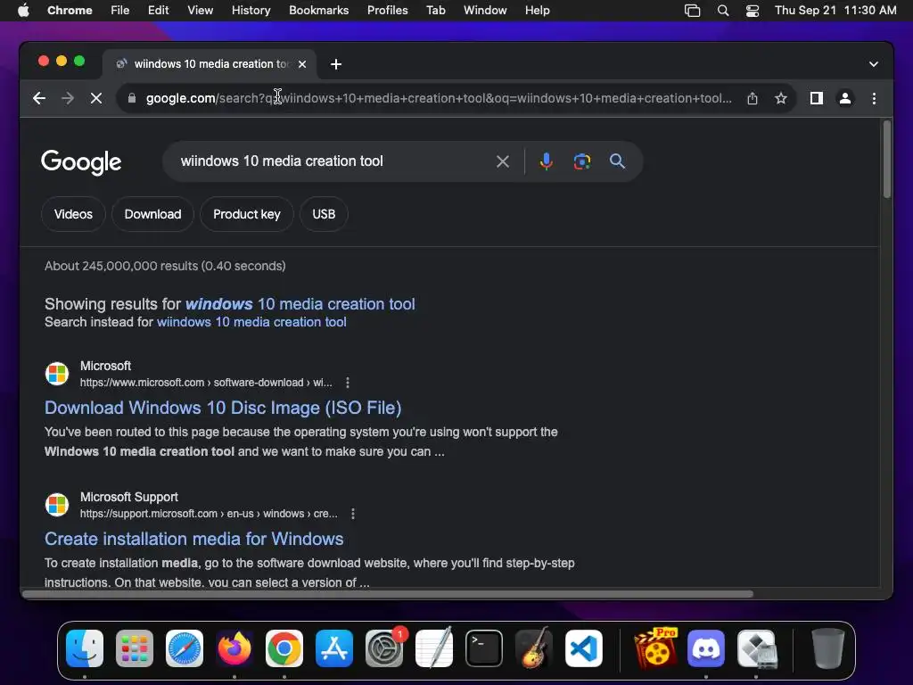
Task: Close the wiindows 10 media creation tab
Action: pos(302,64)
